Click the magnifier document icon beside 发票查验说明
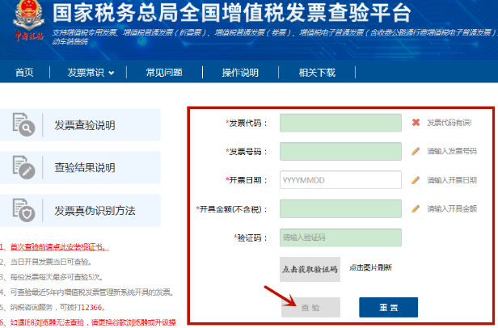 click(22, 124)
